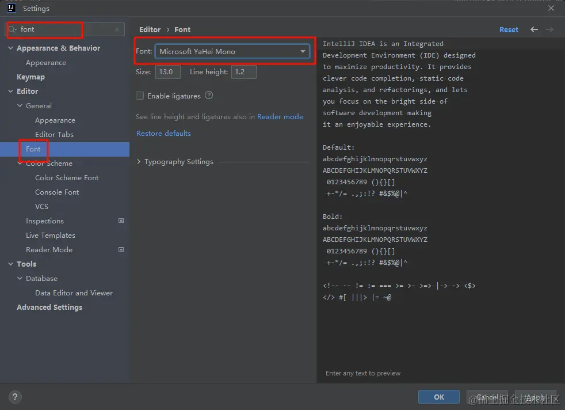Click Restore defaults link
Viewport: 565px width, 410px height.
[163, 134]
